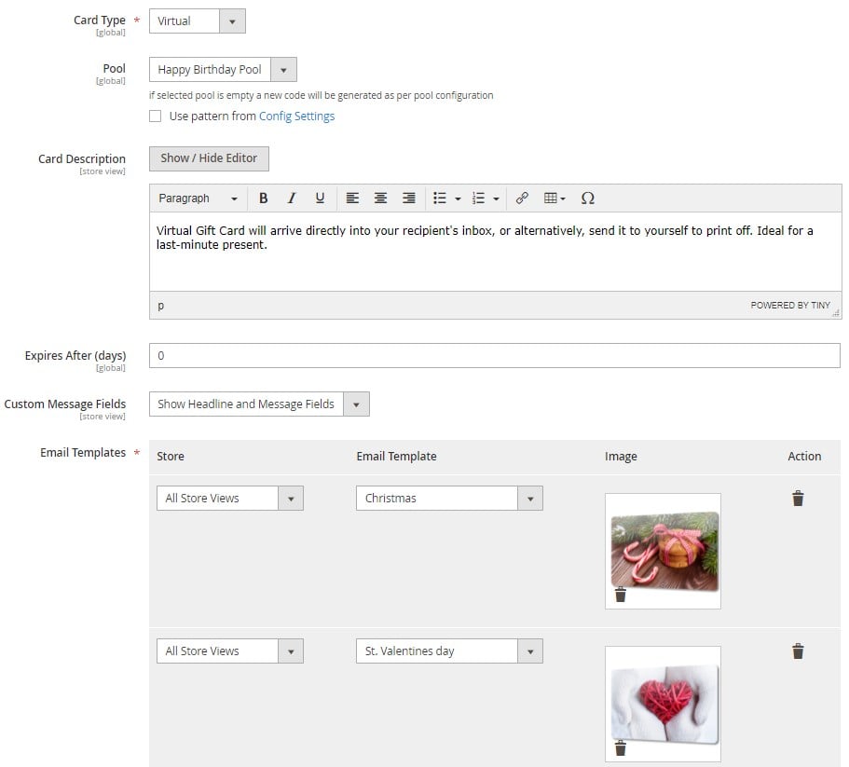The width and height of the screenshot is (849, 767).
Task: Click the Image column header
Action: (x=621, y=457)
